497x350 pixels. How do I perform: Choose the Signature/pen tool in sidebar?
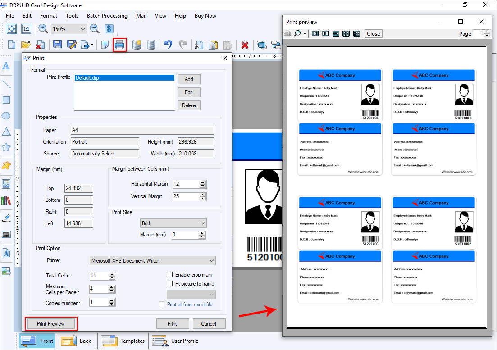pos(6,218)
